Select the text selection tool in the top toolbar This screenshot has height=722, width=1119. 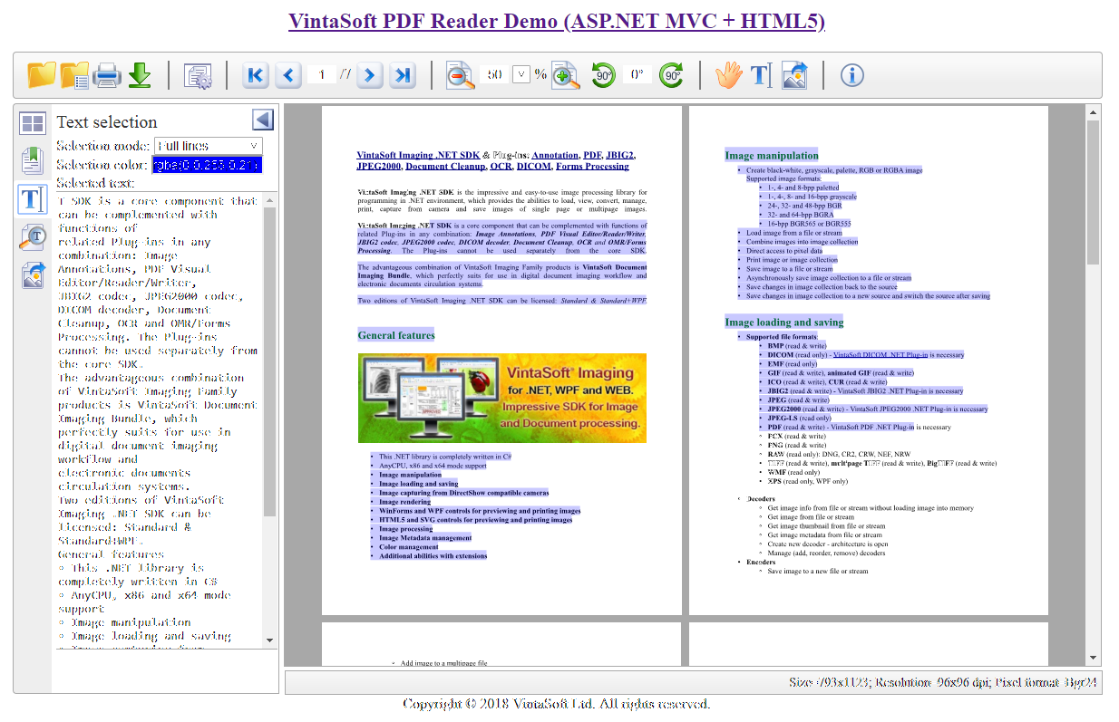point(761,75)
